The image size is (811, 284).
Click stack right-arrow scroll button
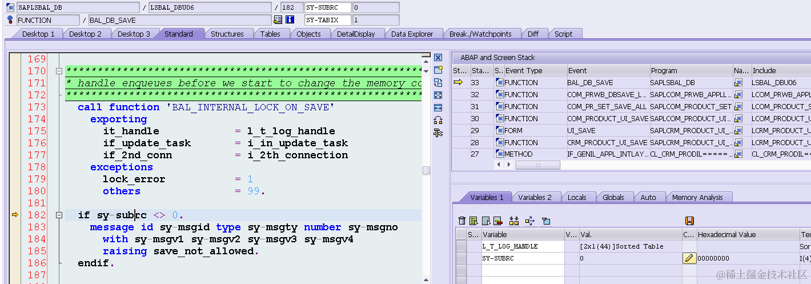[508, 165]
